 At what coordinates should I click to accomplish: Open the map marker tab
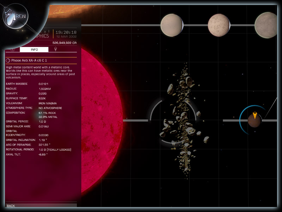coord(56,49)
